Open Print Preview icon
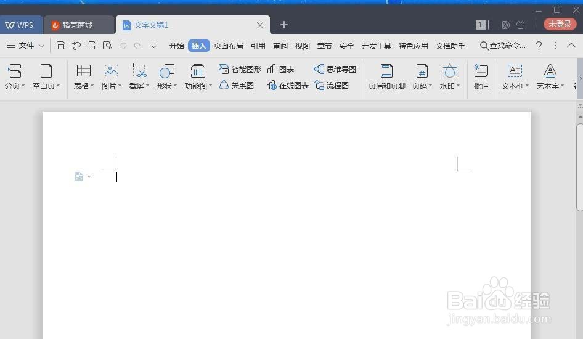 tap(107, 46)
